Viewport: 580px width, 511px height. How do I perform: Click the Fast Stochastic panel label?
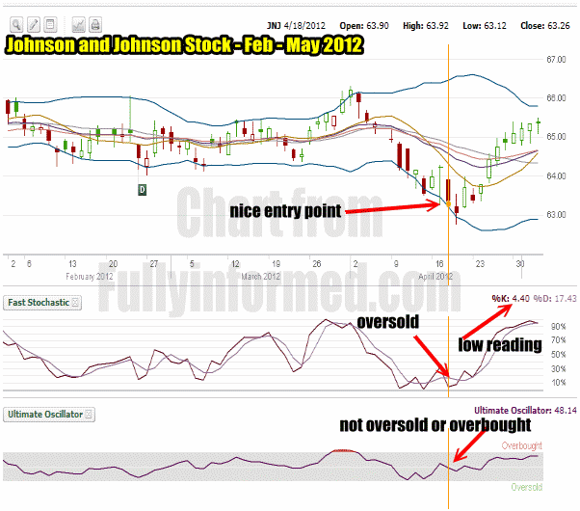point(39,303)
